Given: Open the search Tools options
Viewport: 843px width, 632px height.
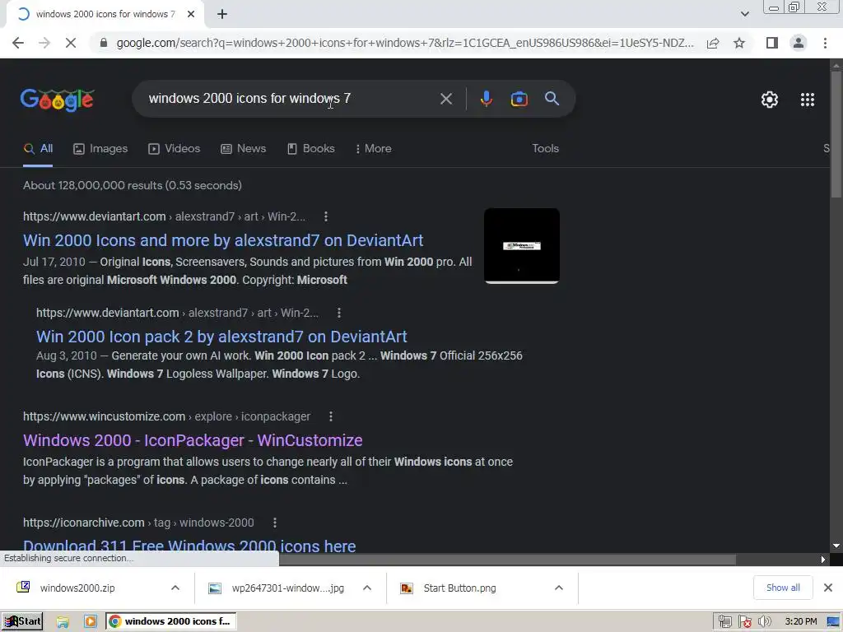Looking at the screenshot, I should pos(545,149).
